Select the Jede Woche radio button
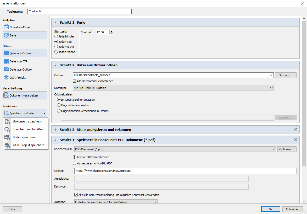Viewport: 307px width, 214px height. pyautogui.click(x=56, y=46)
